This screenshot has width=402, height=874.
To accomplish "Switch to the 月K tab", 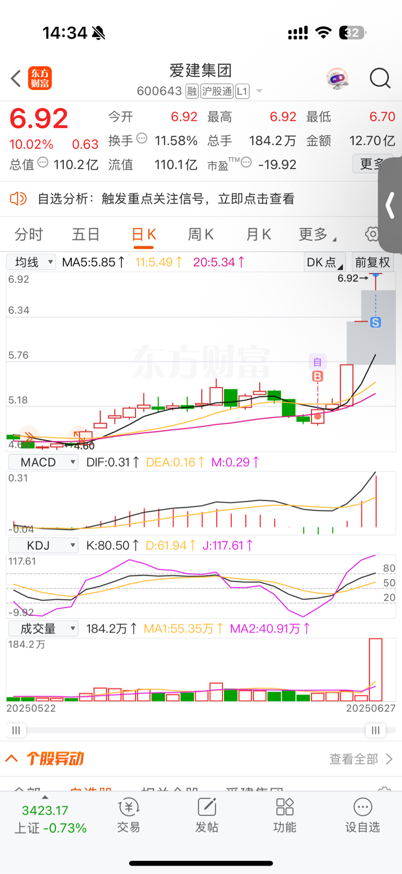I will 259,234.
